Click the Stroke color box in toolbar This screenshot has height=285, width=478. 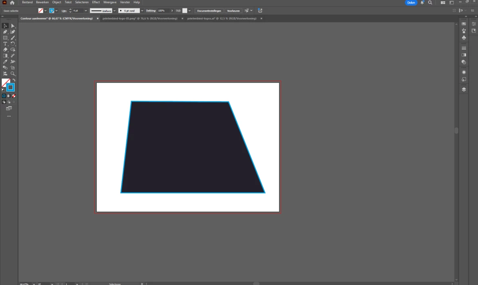coord(10,87)
